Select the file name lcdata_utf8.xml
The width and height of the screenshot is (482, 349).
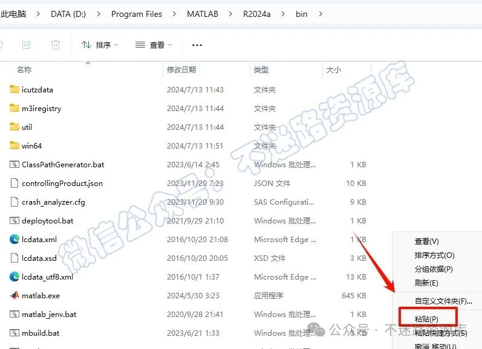click(x=47, y=277)
